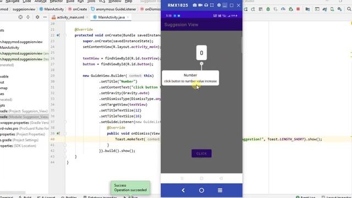Click the suggesionview breadcrumb
The image size is (352, 198).
(x=24, y=9)
